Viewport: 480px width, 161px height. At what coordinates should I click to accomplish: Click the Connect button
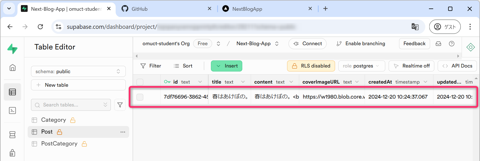click(307, 43)
